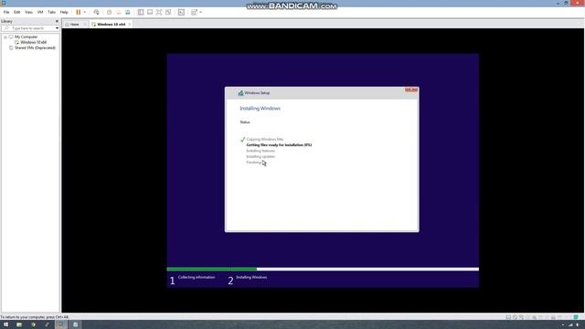This screenshot has height=329, width=585.
Task: Open File Explorer from the taskbar
Action: (19, 324)
